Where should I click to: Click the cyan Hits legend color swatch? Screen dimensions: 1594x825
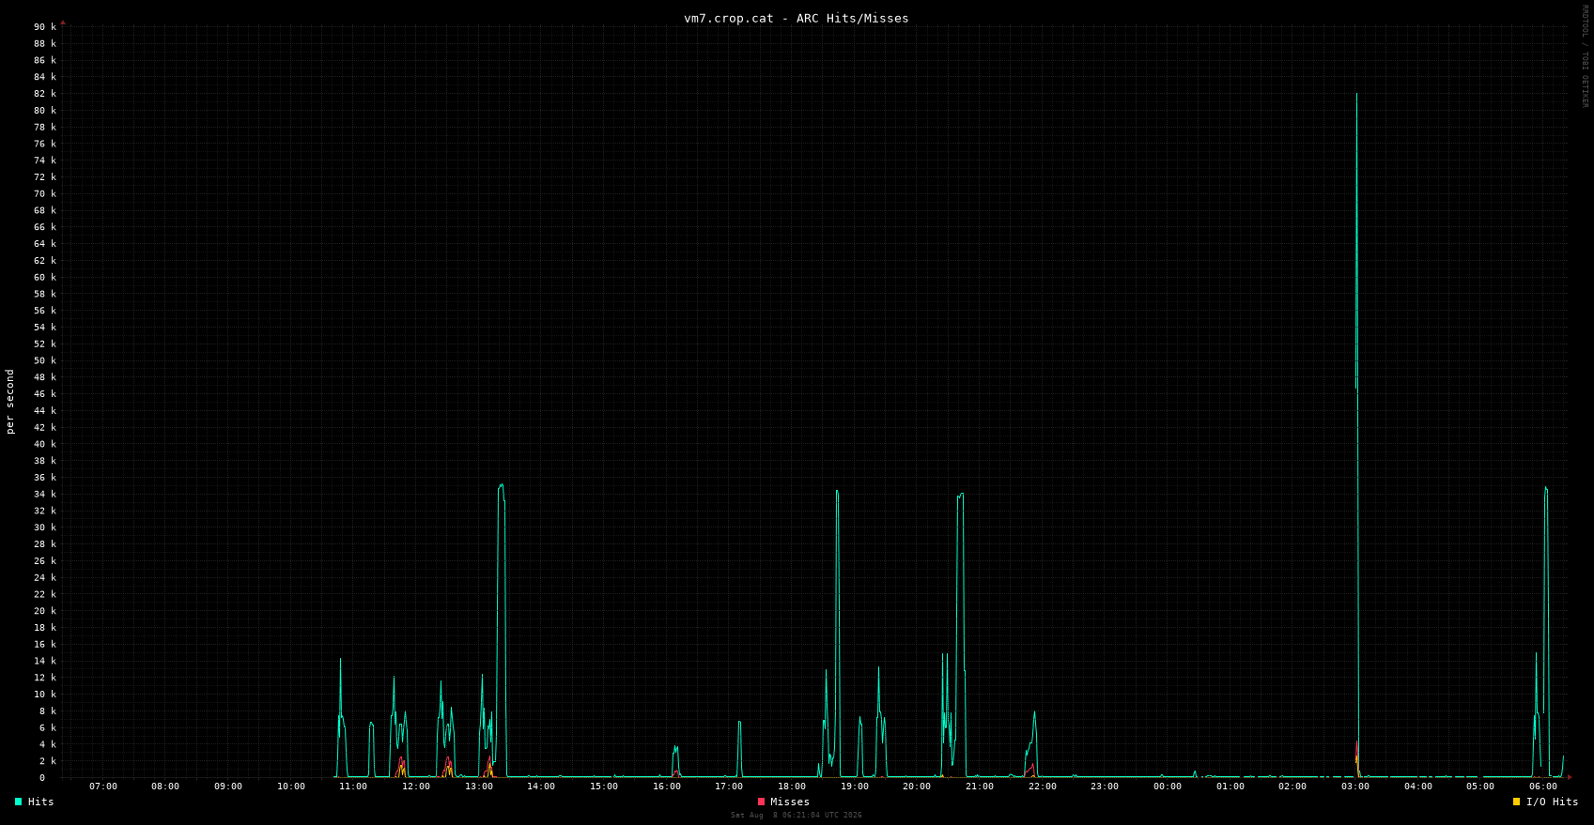click(x=18, y=802)
